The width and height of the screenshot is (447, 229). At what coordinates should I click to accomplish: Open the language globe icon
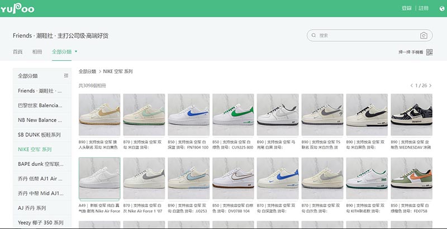point(442,8)
